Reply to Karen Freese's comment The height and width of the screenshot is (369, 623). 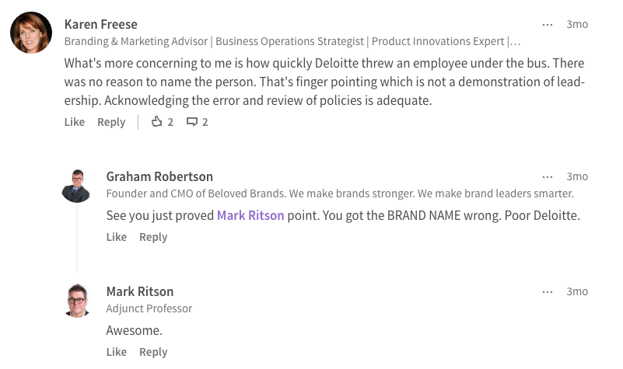[111, 122]
